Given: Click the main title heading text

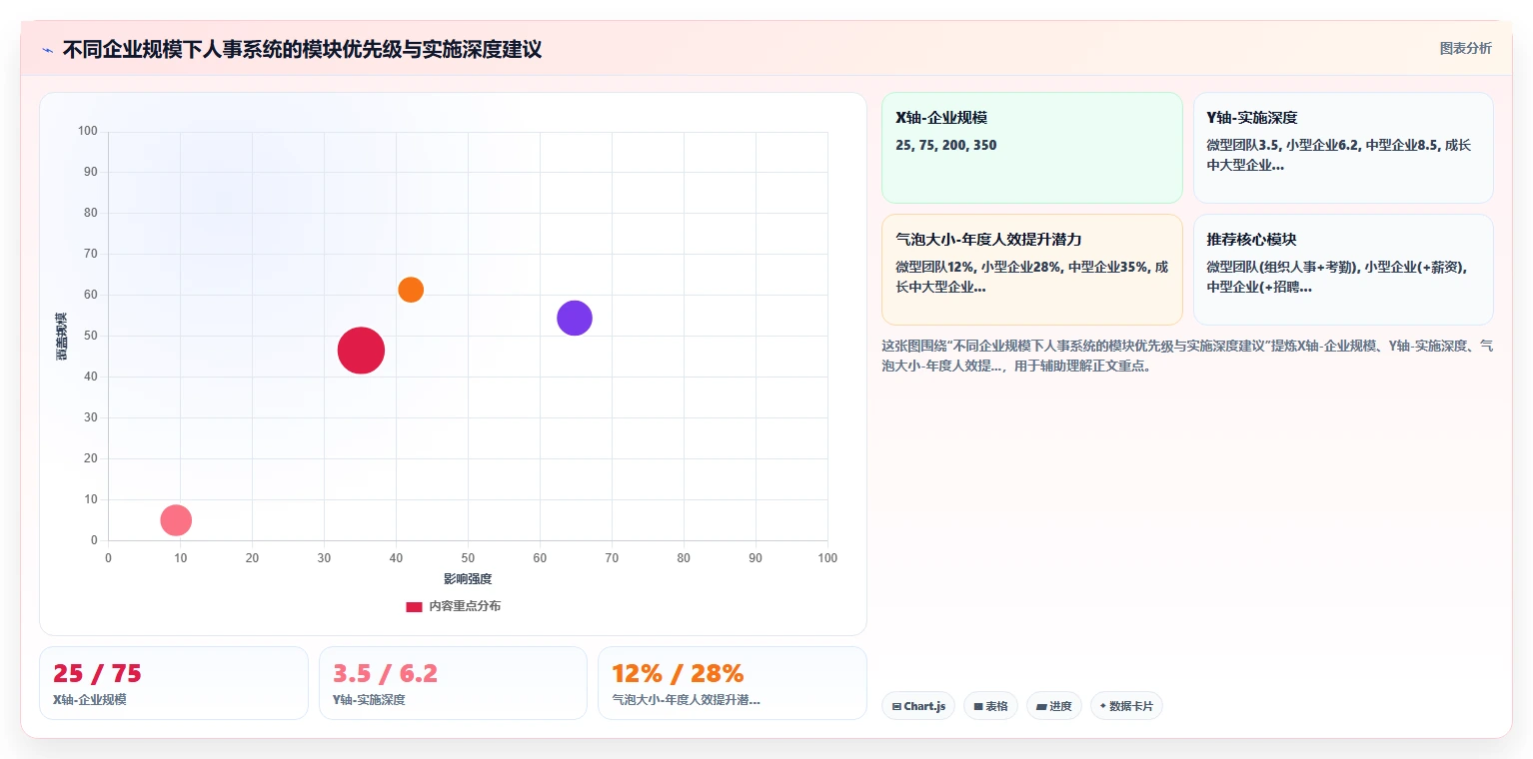Looking at the screenshot, I should click(x=302, y=50).
